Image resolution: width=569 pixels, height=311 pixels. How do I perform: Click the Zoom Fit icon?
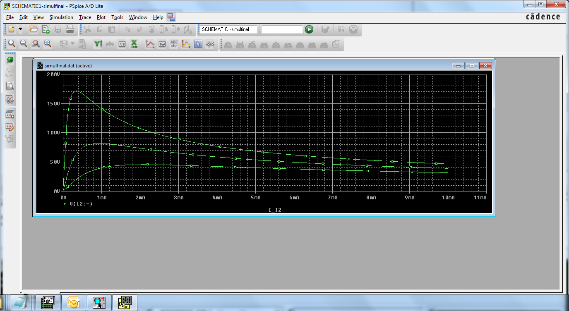[48, 43]
